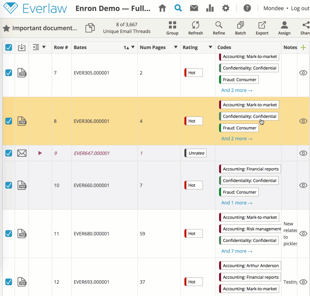310x296 pixels.
Task: Open the Everlaw home page icon
Action: click(x=162, y=8)
